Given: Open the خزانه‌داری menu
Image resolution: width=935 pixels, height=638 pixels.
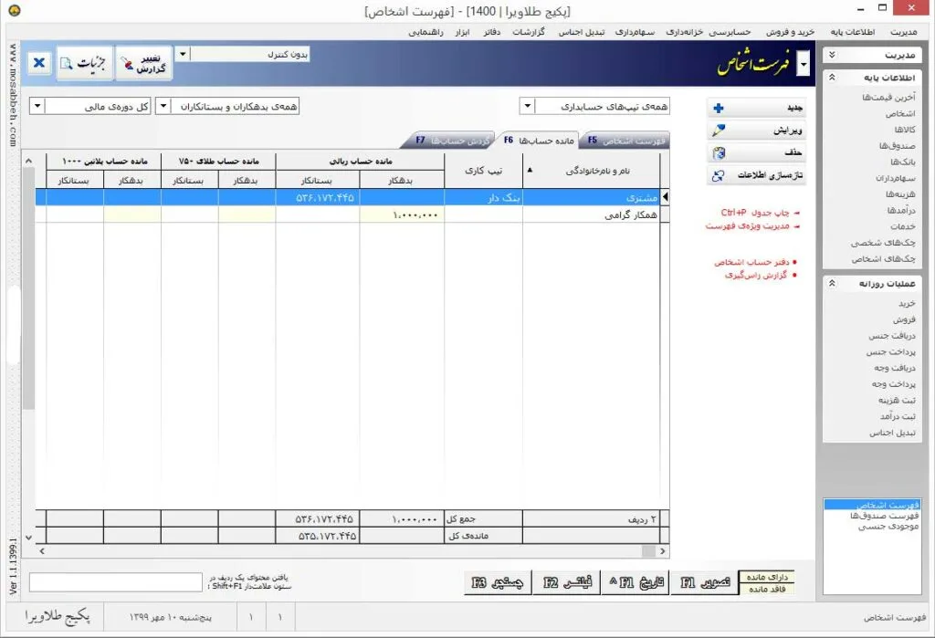Looking at the screenshot, I should [x=684, y=32].
